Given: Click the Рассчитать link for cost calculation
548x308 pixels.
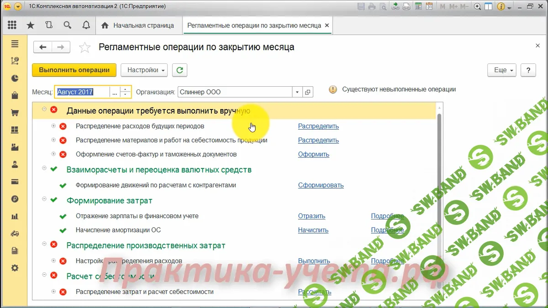Looking at the screenshot, I should 314,292.
